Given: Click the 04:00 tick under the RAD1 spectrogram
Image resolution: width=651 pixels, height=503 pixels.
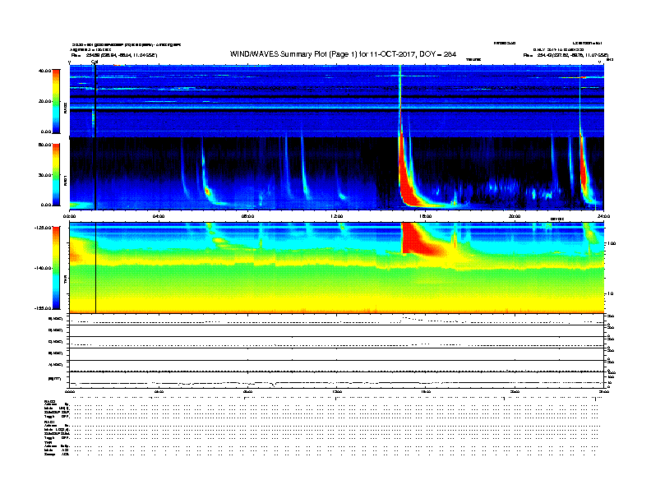Looking at the screenshot, I should [159, 216].
